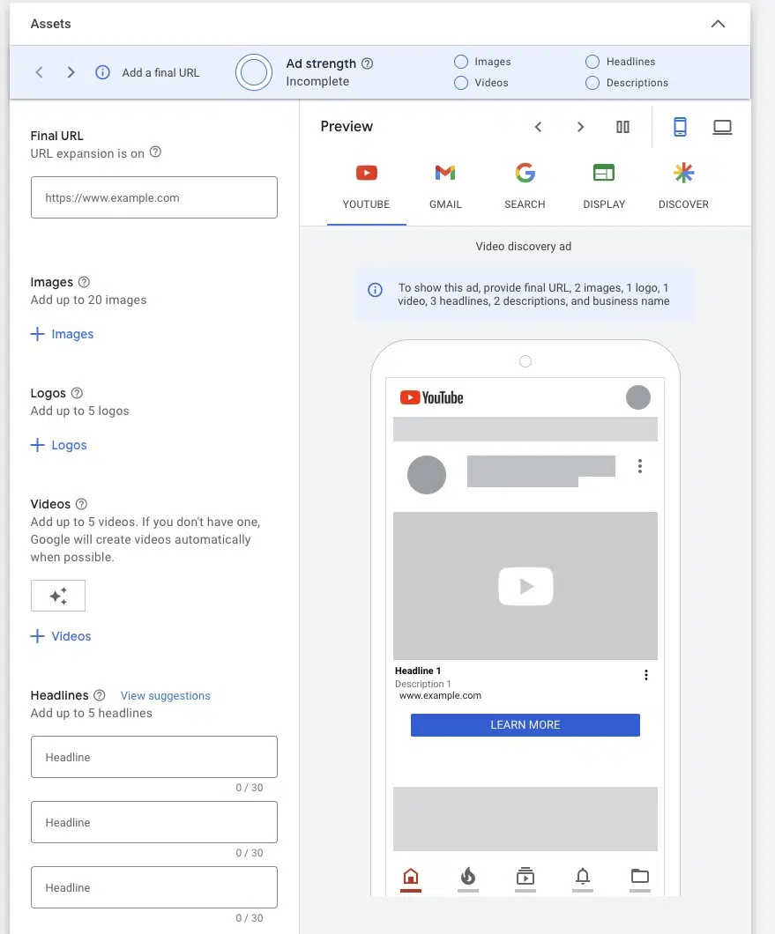Open the URL expansion help tooltip
Viewport: 775px width, 934px height.
tap(156, 153)
